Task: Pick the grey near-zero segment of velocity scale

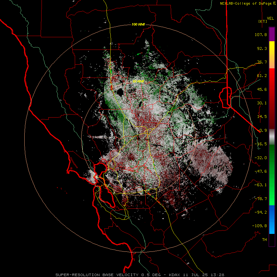Action: (x=272, y=137)
